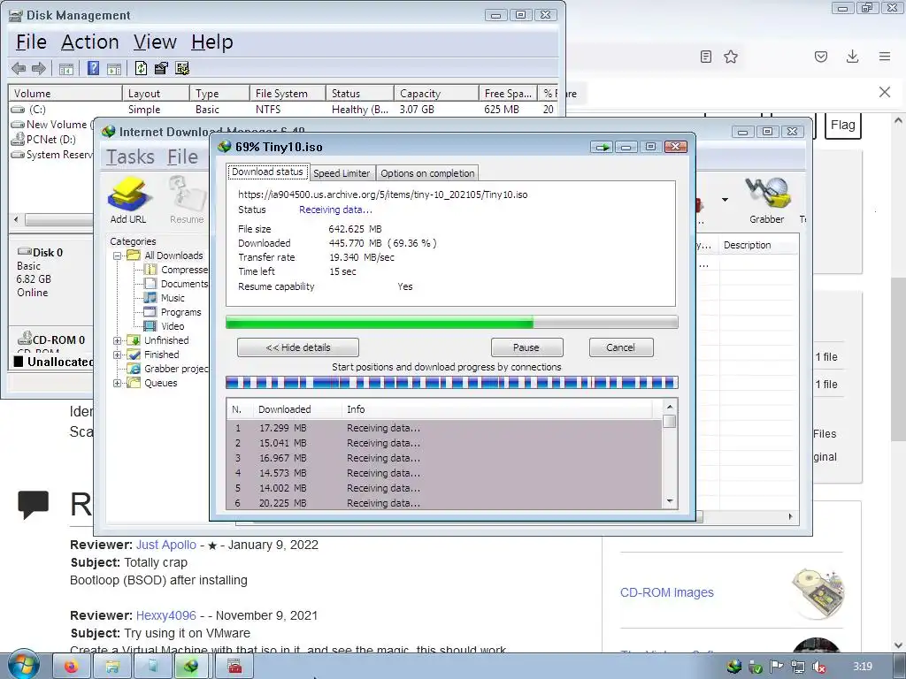Click IDM tray icon in system tray

(x=733, y=667)
